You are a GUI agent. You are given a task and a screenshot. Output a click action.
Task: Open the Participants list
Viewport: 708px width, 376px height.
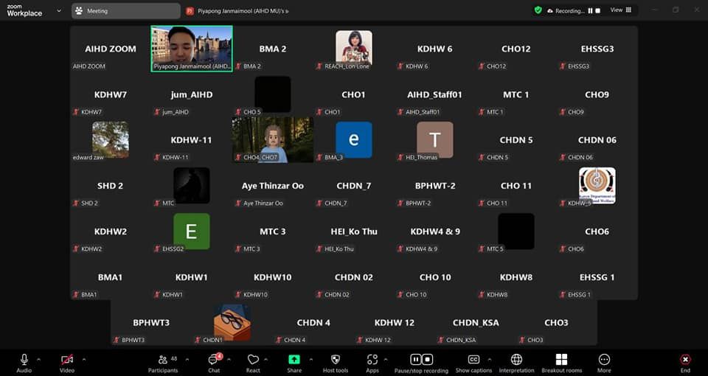click(x=162, y=361)
